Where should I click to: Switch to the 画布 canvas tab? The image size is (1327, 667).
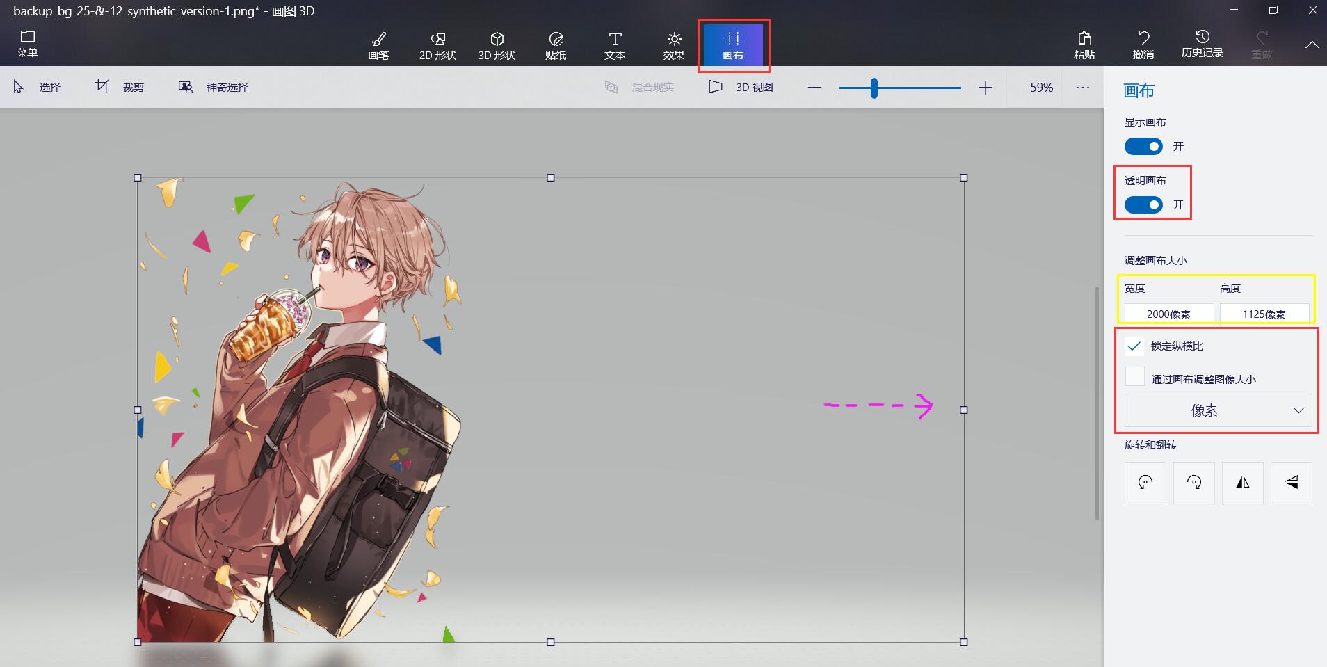click(733, 45)
